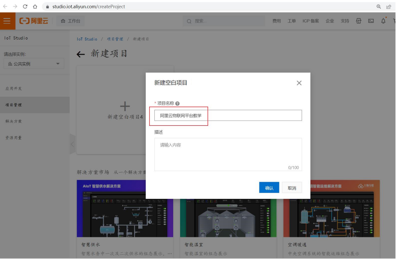Screen dimensions: 397x259
Task: Click the 智慧供水 card title
Action: pos(91,245)
